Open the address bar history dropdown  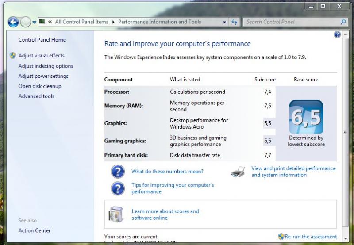(x=224, y=22)
